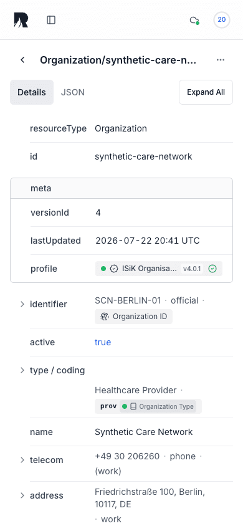243x526 pixels.
Task: Click the official identifier use text
Action: (184, 300)
